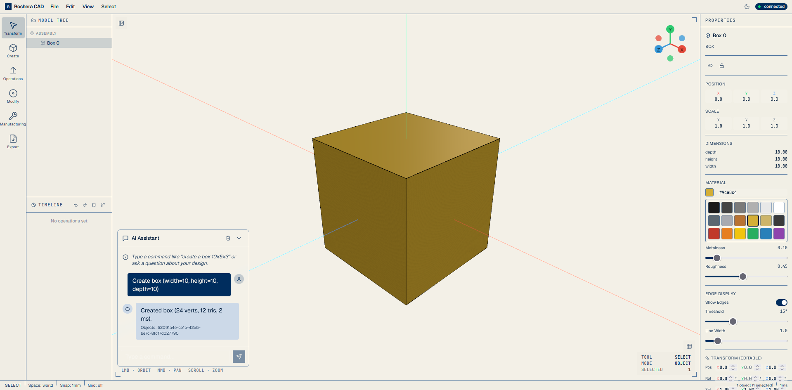Click the AI bot avatar icon
Image resolution: width=792 pixels, height=390 pixels.
[128, 309]
